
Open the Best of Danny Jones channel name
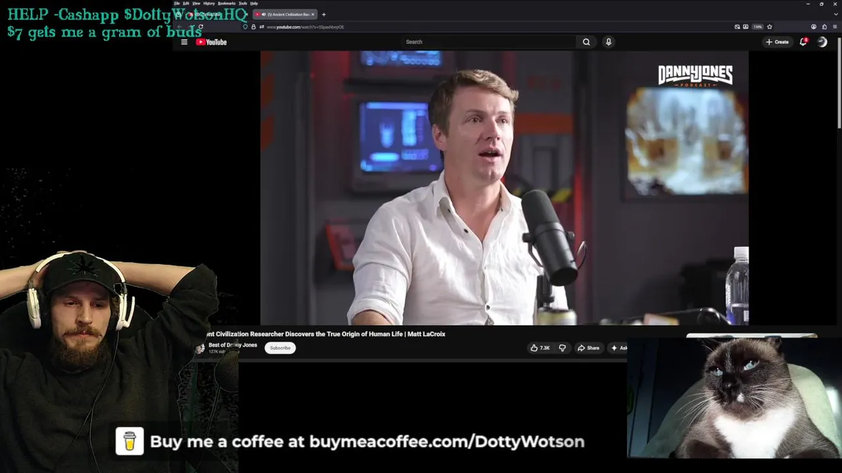coord(233,345)
